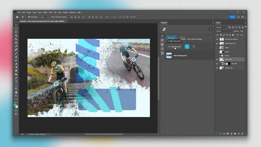Screen dimensions: 261x147
Task: Hide the rider right layer
Action: tap(217, 60)
